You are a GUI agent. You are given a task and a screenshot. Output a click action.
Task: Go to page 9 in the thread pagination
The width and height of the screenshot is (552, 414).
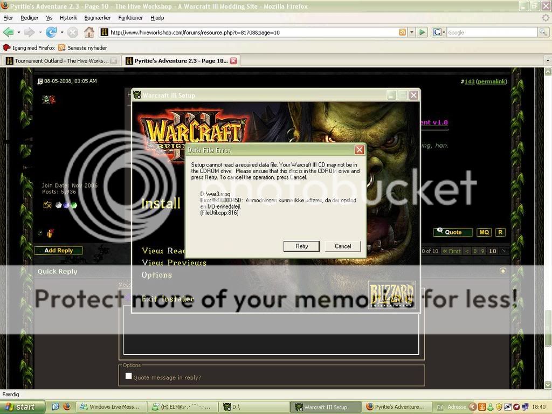[x=483, y=251]
